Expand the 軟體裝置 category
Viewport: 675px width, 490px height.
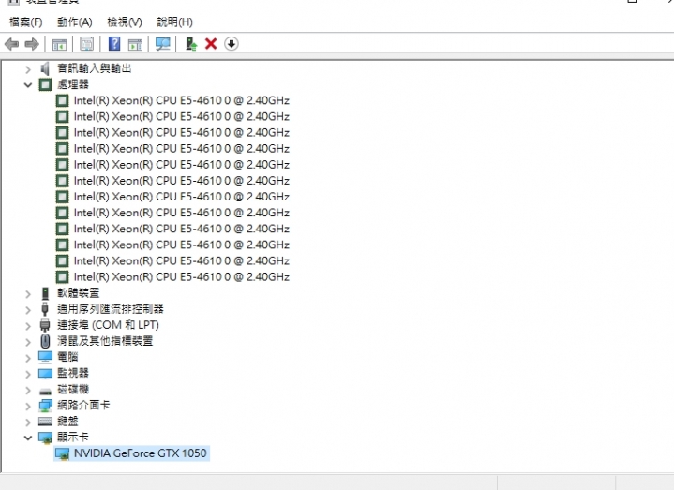[28, 294]
